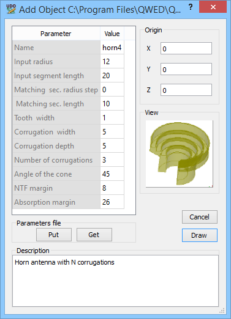This screenshot has width=231, height=319.
Task: Edit the Origin X input field
Action: [x=186, y=48]
